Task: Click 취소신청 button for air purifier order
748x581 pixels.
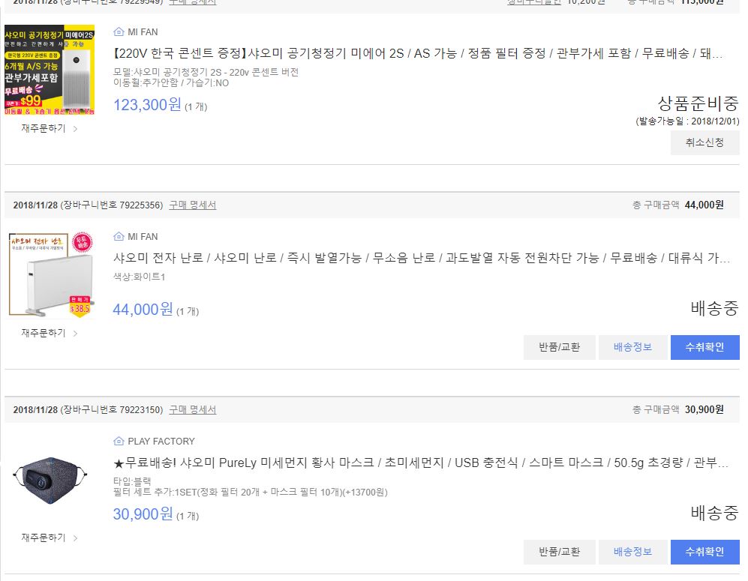Action: (x=704, y=142)
